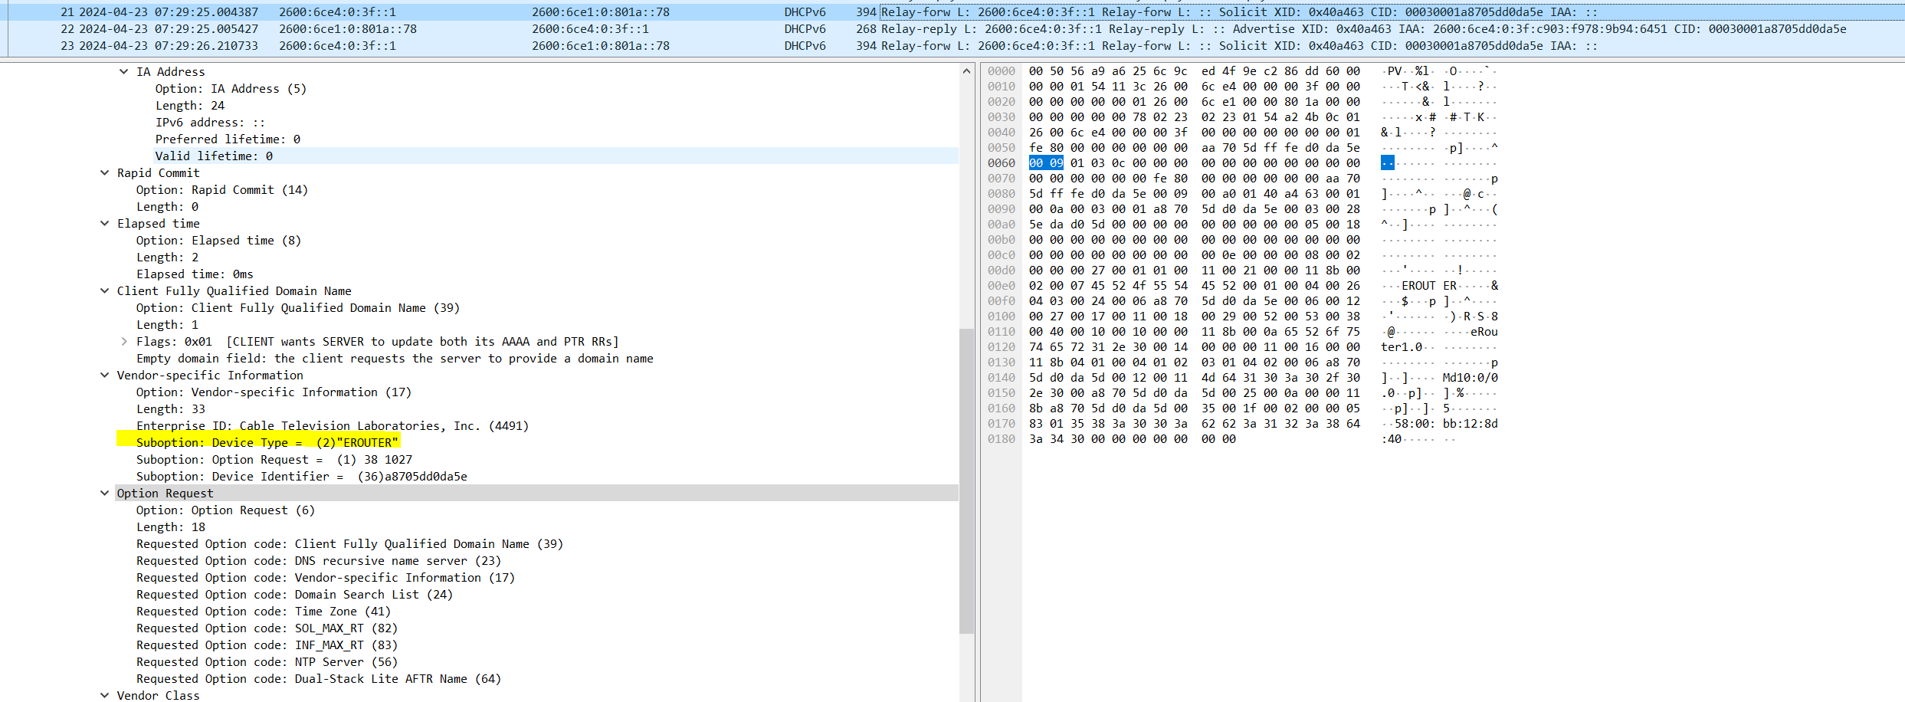Collapse the Vendor-specific Information section
Viewport: 1905px width, 702px height.
tap(104, 375)
